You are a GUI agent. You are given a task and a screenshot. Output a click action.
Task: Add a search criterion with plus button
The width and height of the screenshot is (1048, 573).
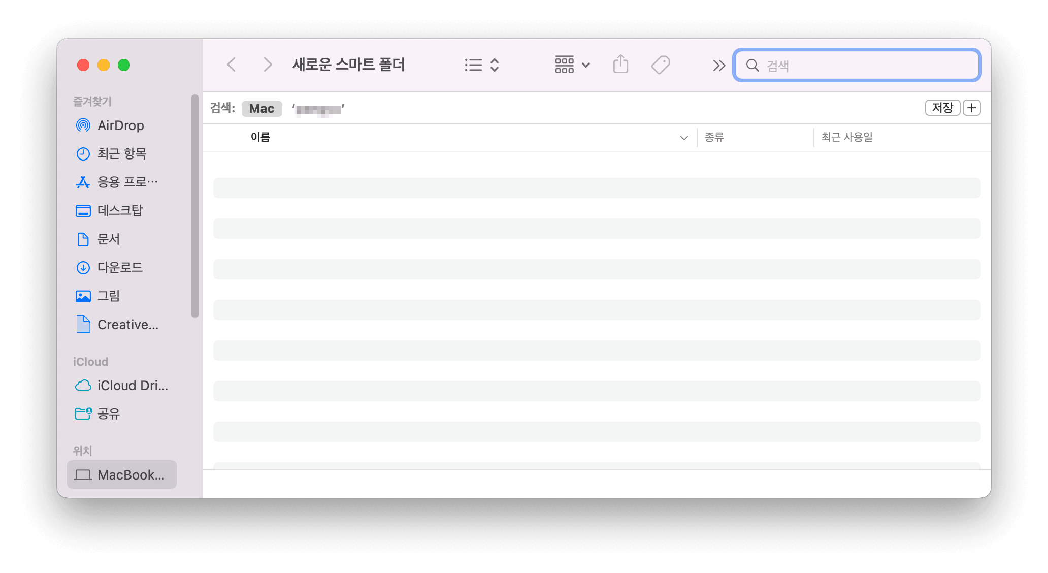[972, 108]
